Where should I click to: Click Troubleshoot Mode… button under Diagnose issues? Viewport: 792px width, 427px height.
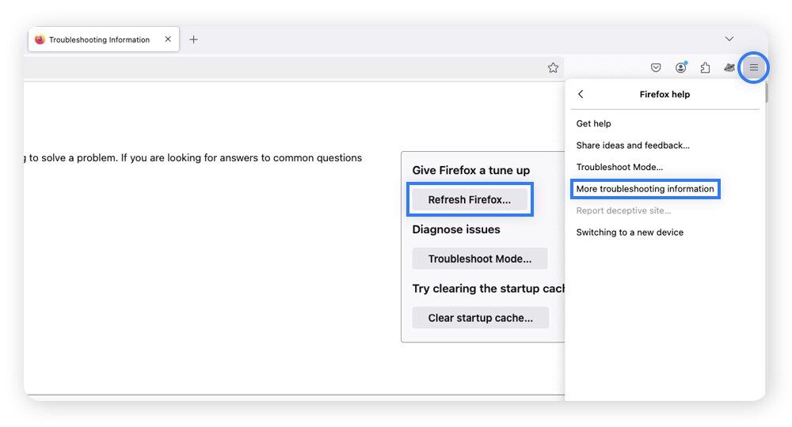tap(479, 259)
